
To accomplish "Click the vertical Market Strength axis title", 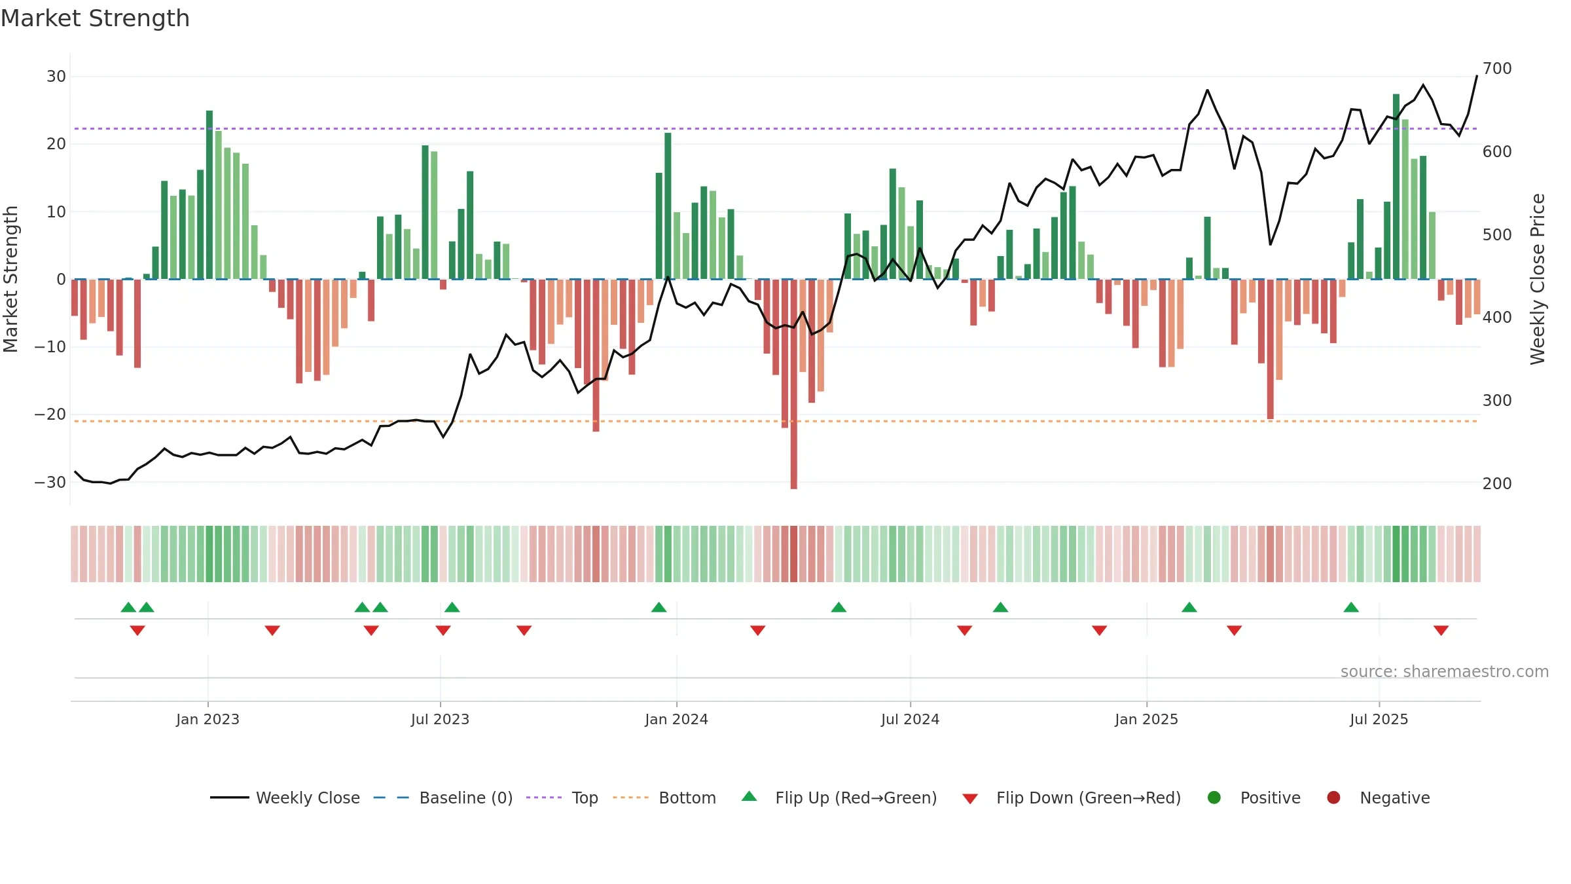I will [10, 279].
